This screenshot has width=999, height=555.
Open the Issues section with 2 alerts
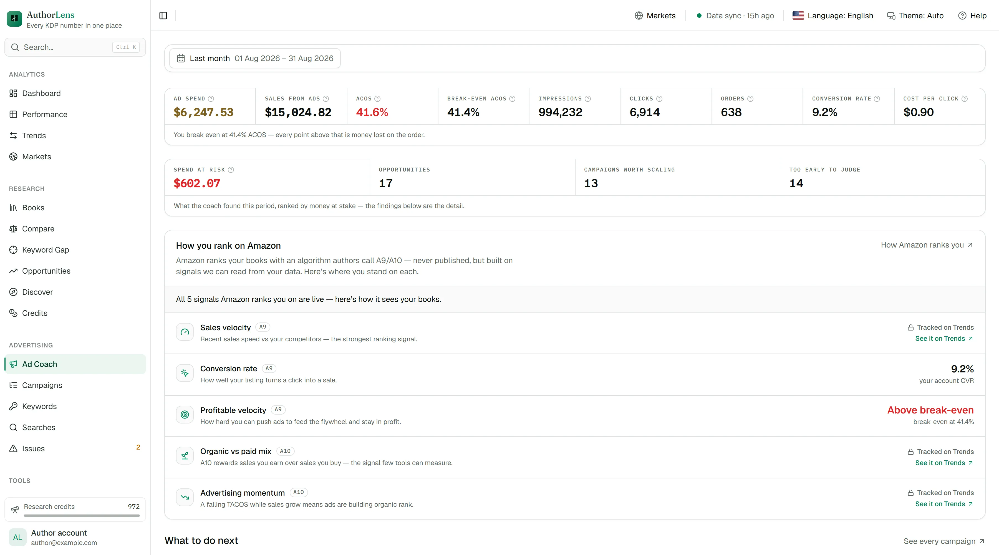click(75, 448)
